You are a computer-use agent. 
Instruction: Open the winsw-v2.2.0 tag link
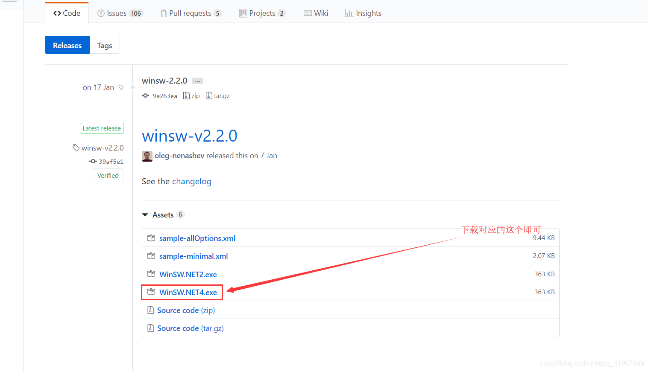103,148
